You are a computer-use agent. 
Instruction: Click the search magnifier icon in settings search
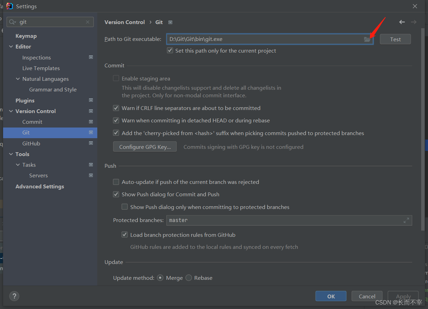point(13,22)
